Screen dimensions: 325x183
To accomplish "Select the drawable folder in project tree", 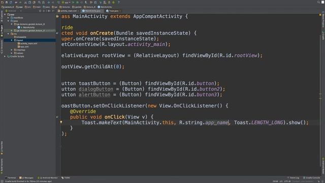I will click(x=20, y=37).
